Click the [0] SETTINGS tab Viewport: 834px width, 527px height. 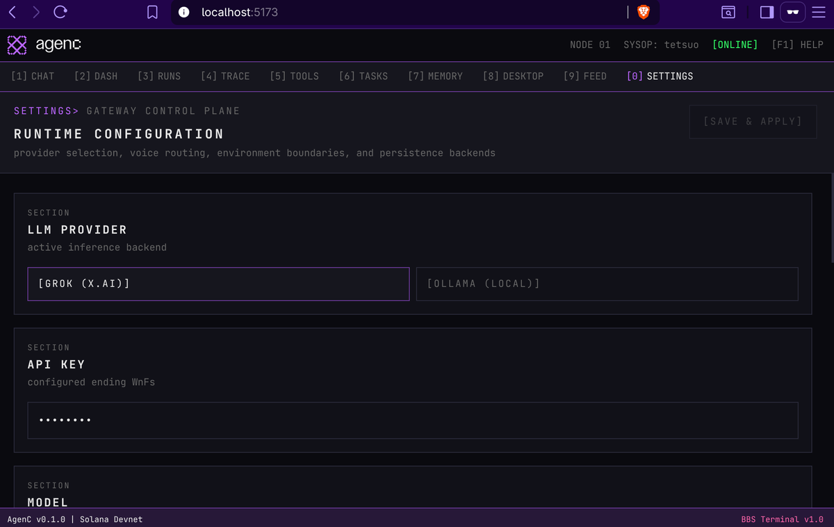tap(660, 76)
